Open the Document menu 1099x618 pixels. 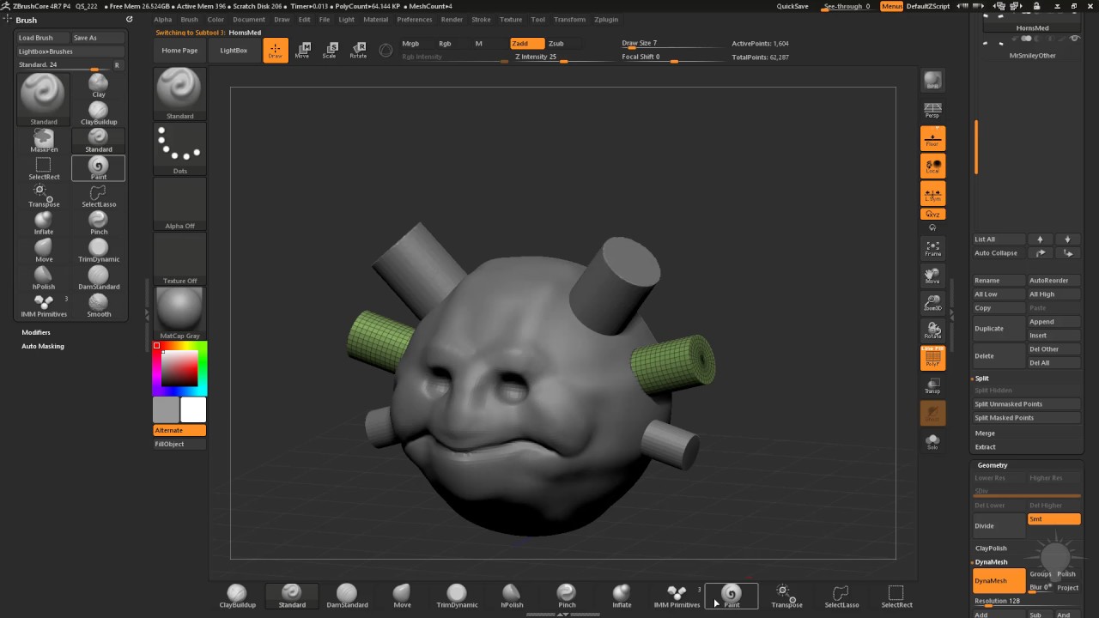[x=249, y=19]
